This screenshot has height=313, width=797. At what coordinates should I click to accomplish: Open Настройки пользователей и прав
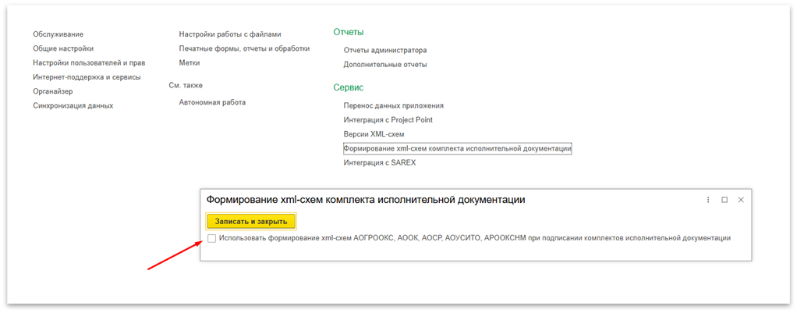89,62
